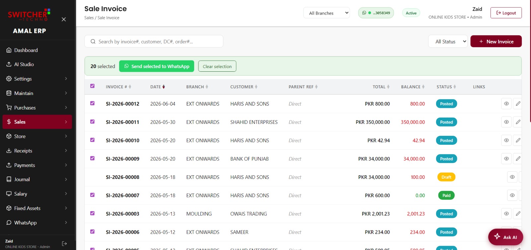
Task: Click the WhatsApp number status badge
Action: (x=376, y=13)
